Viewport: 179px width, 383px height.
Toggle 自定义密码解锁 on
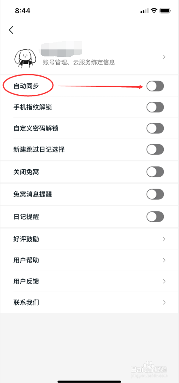pyautogui.click(x=155, y=128)
